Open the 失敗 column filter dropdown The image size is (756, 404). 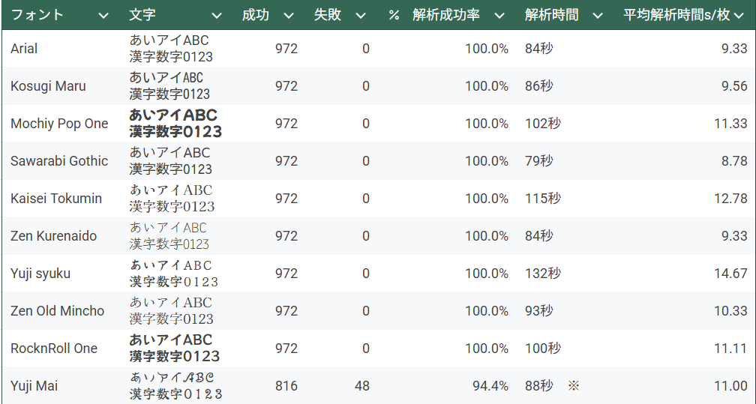pyautogui.click(x=361, y=16)
